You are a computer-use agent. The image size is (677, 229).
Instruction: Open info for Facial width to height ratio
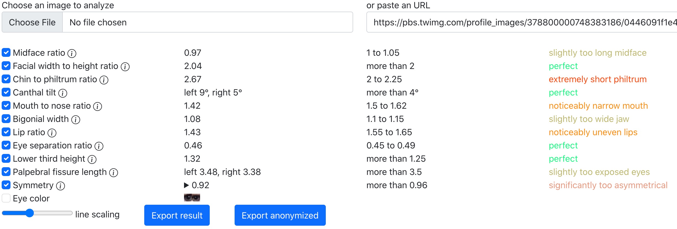point(125,66)
